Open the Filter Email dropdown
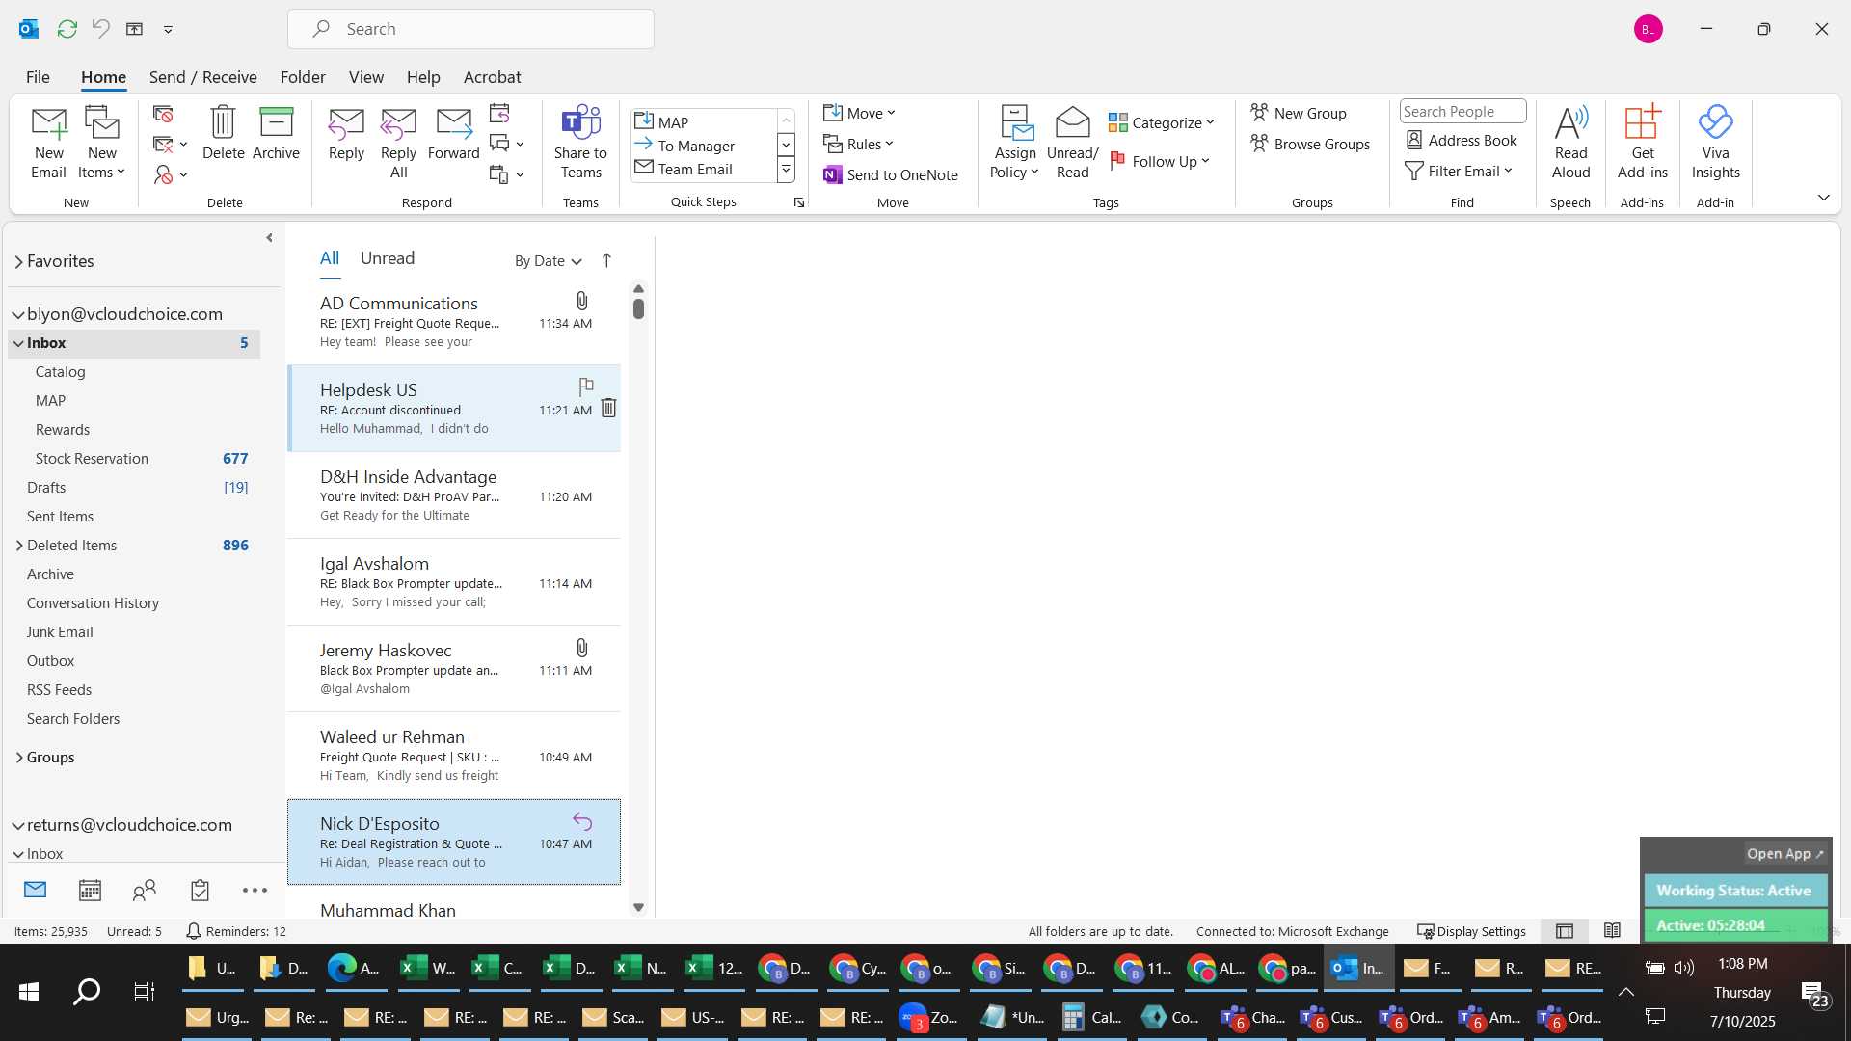 (1459, 171)
